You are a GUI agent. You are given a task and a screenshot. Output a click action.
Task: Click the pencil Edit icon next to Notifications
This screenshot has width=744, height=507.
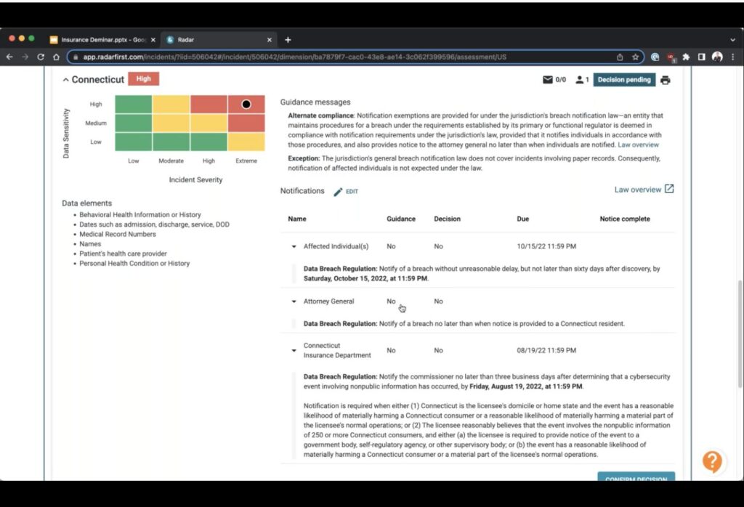[x=339, y=192]
